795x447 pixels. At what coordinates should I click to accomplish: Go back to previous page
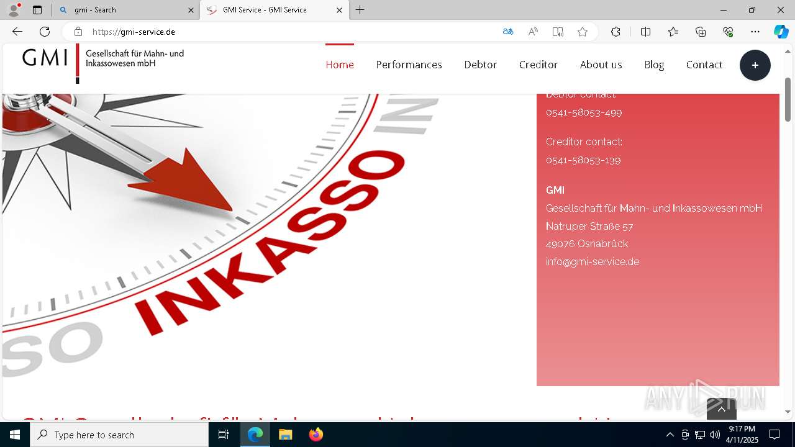tap(17, 32)
